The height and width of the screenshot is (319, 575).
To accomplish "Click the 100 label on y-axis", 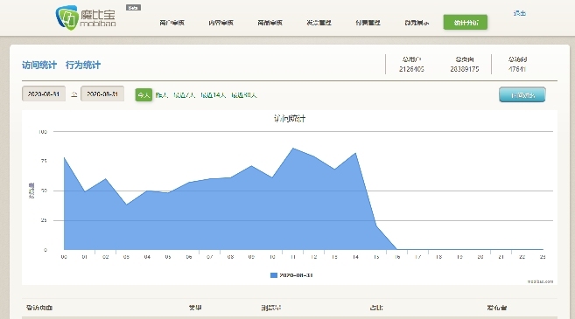I will click(x=43, y=132).
